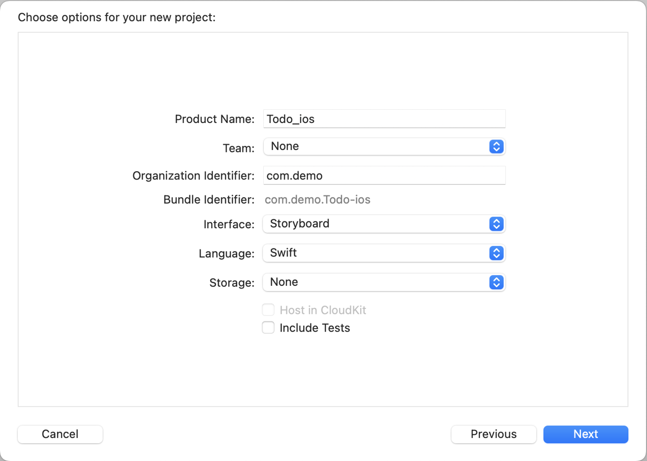Click Previous to go back a step
Image resolution: width=647 pixels, height=461 pixels.
(493, 434)
